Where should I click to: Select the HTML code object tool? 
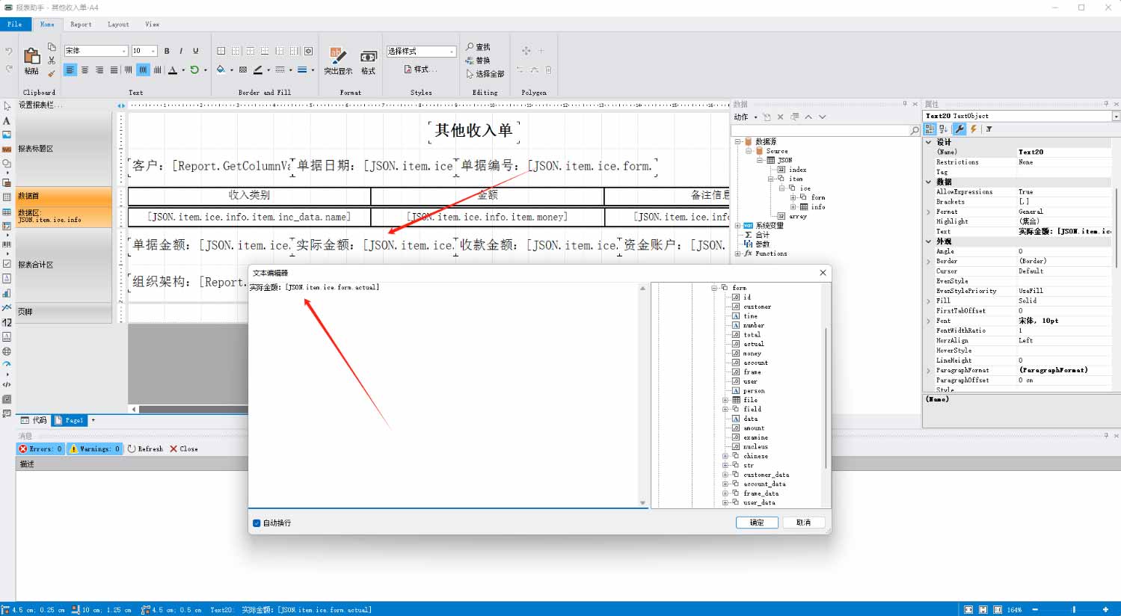(7, 385)
